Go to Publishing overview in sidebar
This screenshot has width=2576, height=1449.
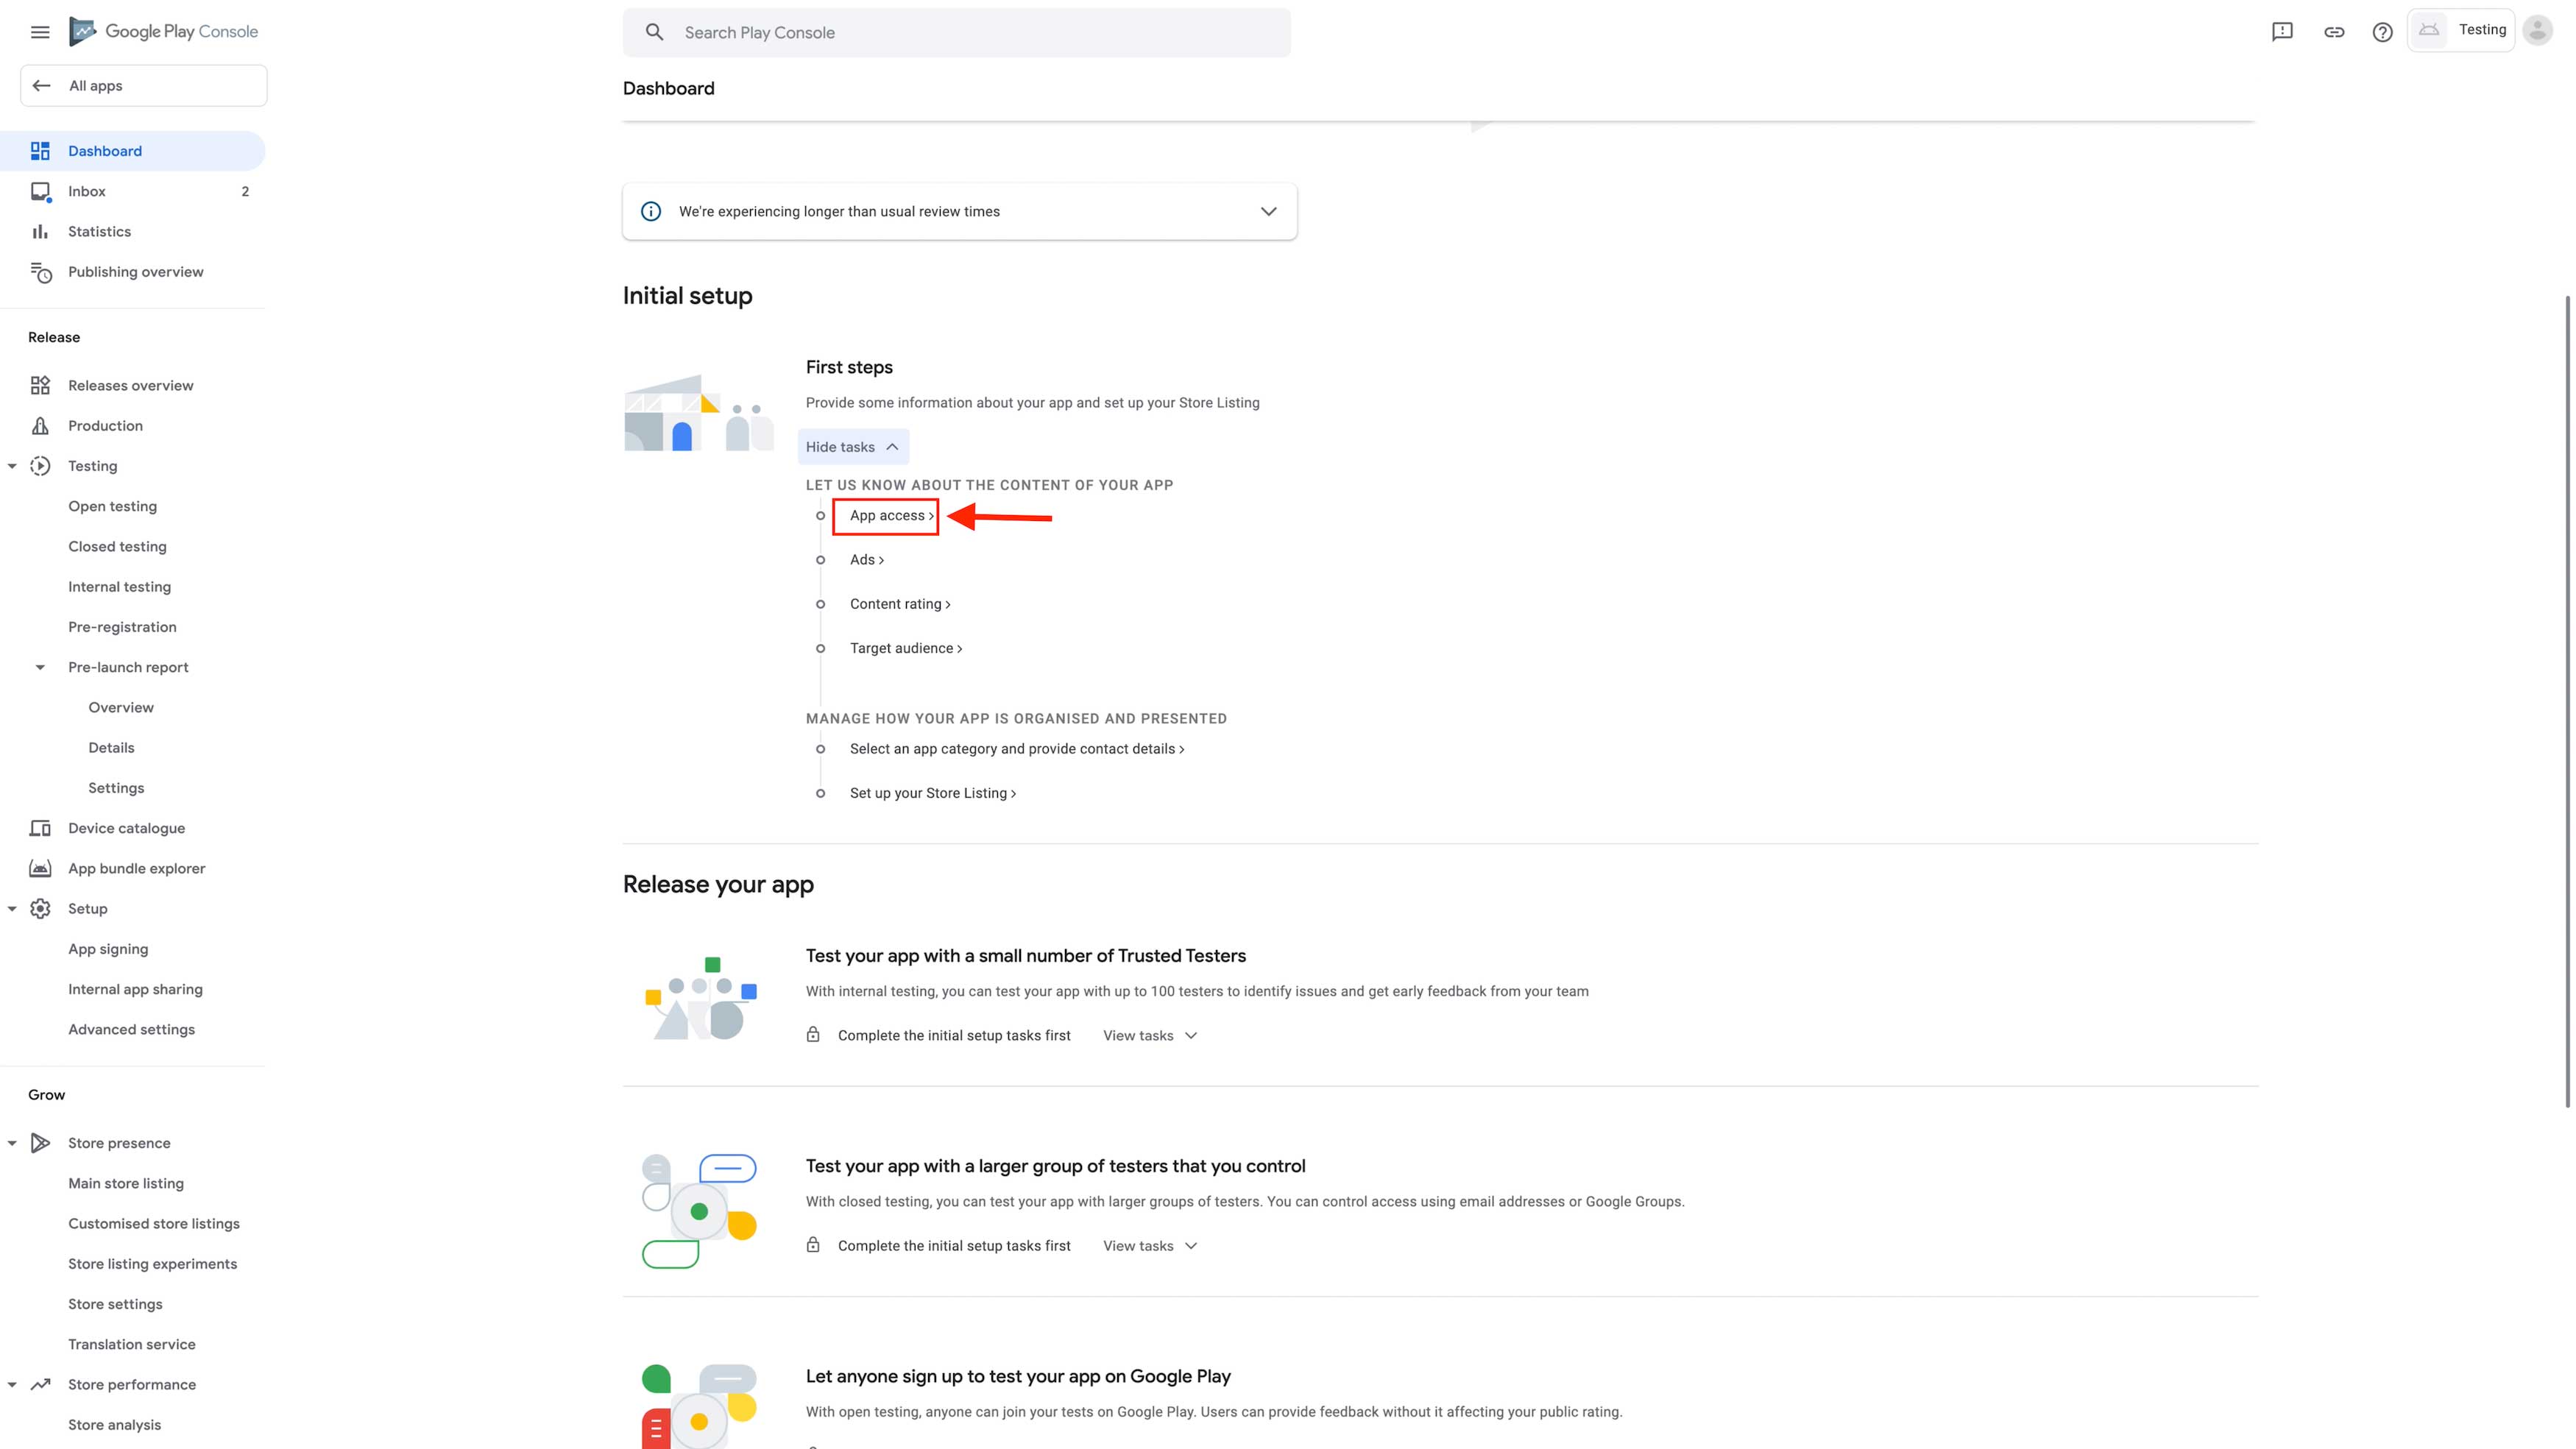[x=135, y=271]
